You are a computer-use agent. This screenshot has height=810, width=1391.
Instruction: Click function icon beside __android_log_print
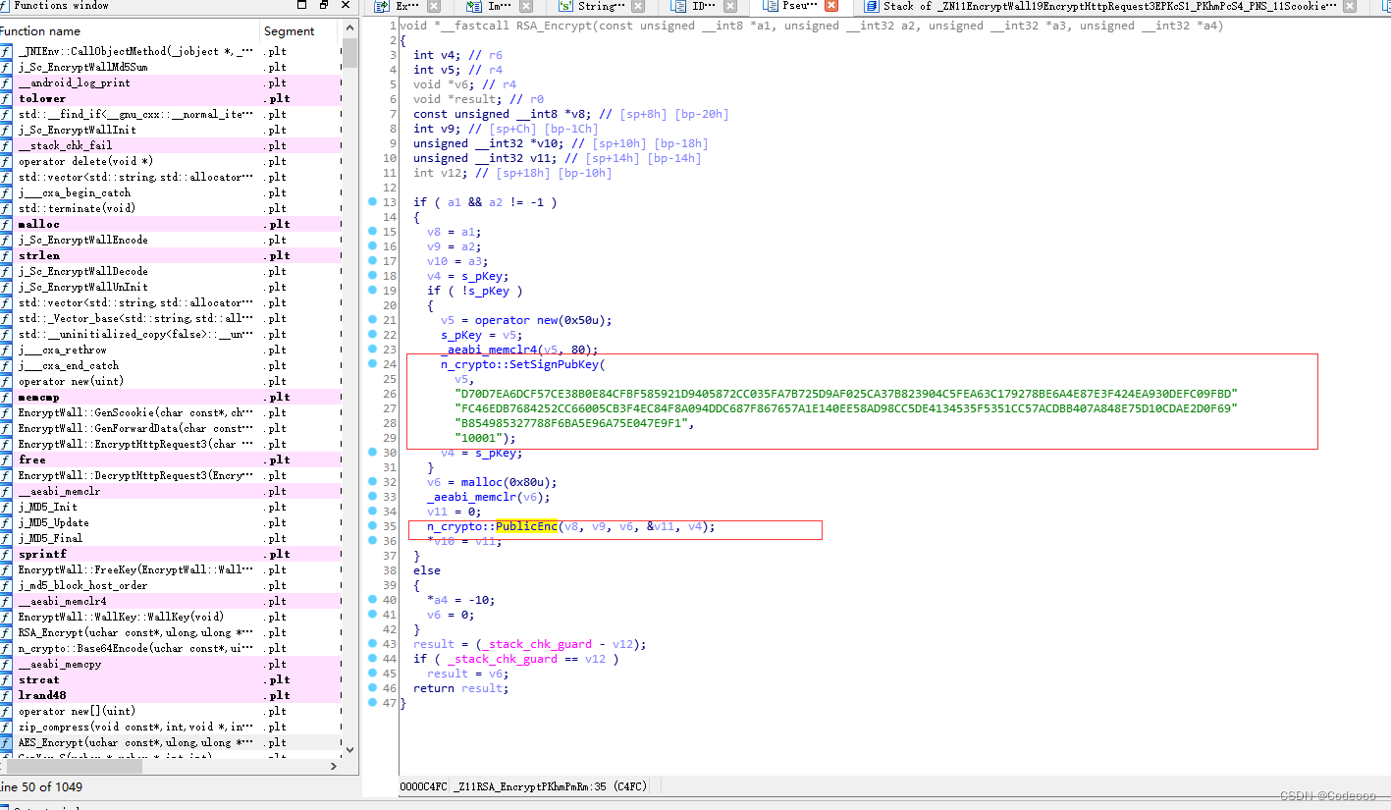[6, 82]
